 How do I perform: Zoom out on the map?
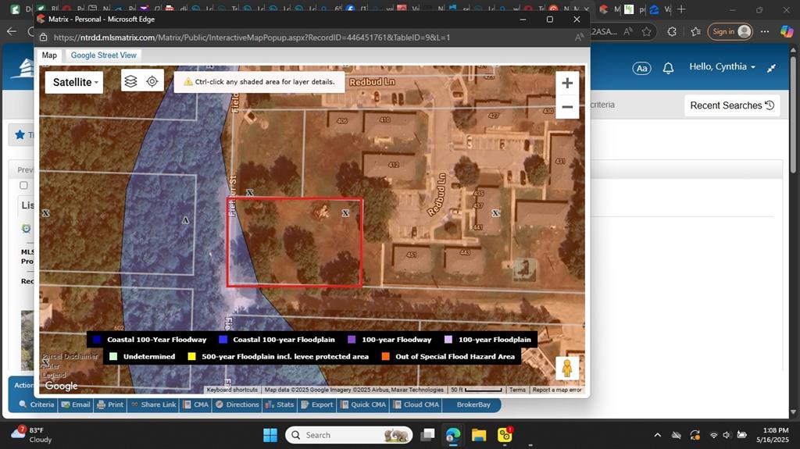coord(567,107)
